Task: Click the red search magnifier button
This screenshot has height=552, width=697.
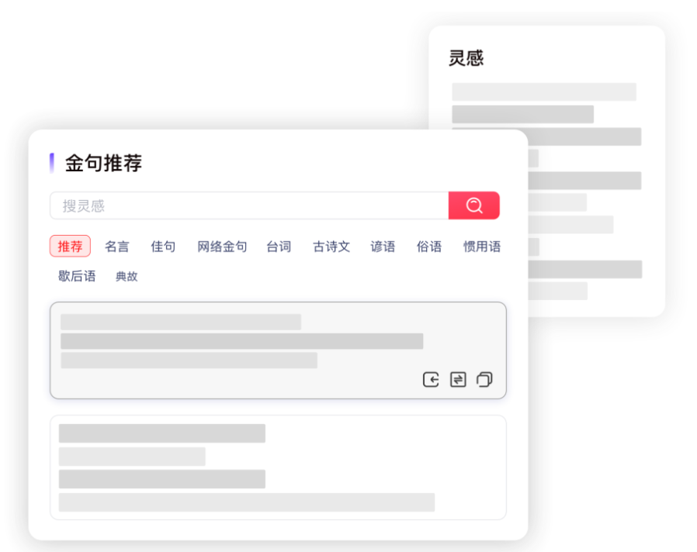Action: point(473,205)
